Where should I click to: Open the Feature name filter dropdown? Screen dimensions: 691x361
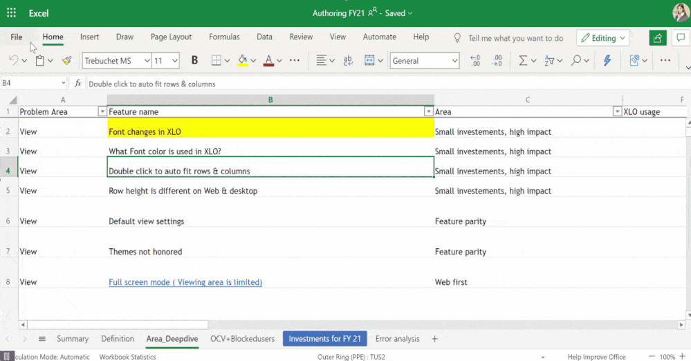(428, 111)
